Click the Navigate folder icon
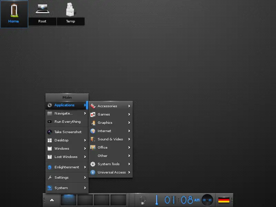The image size is (276, 207). [50, 114]
